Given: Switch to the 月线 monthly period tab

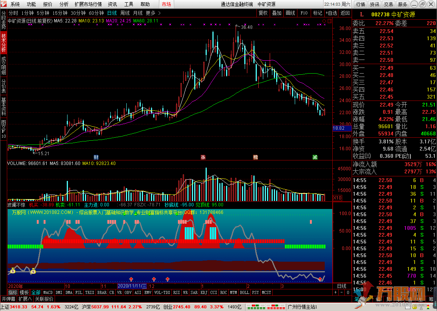Looking at the screenshot, I should (138, 13).
